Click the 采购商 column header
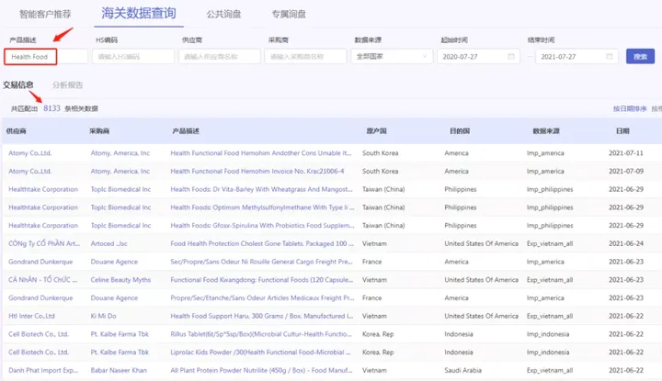This screenshot has height=381, width=662. pyautogui.click(x=99, y=131)
